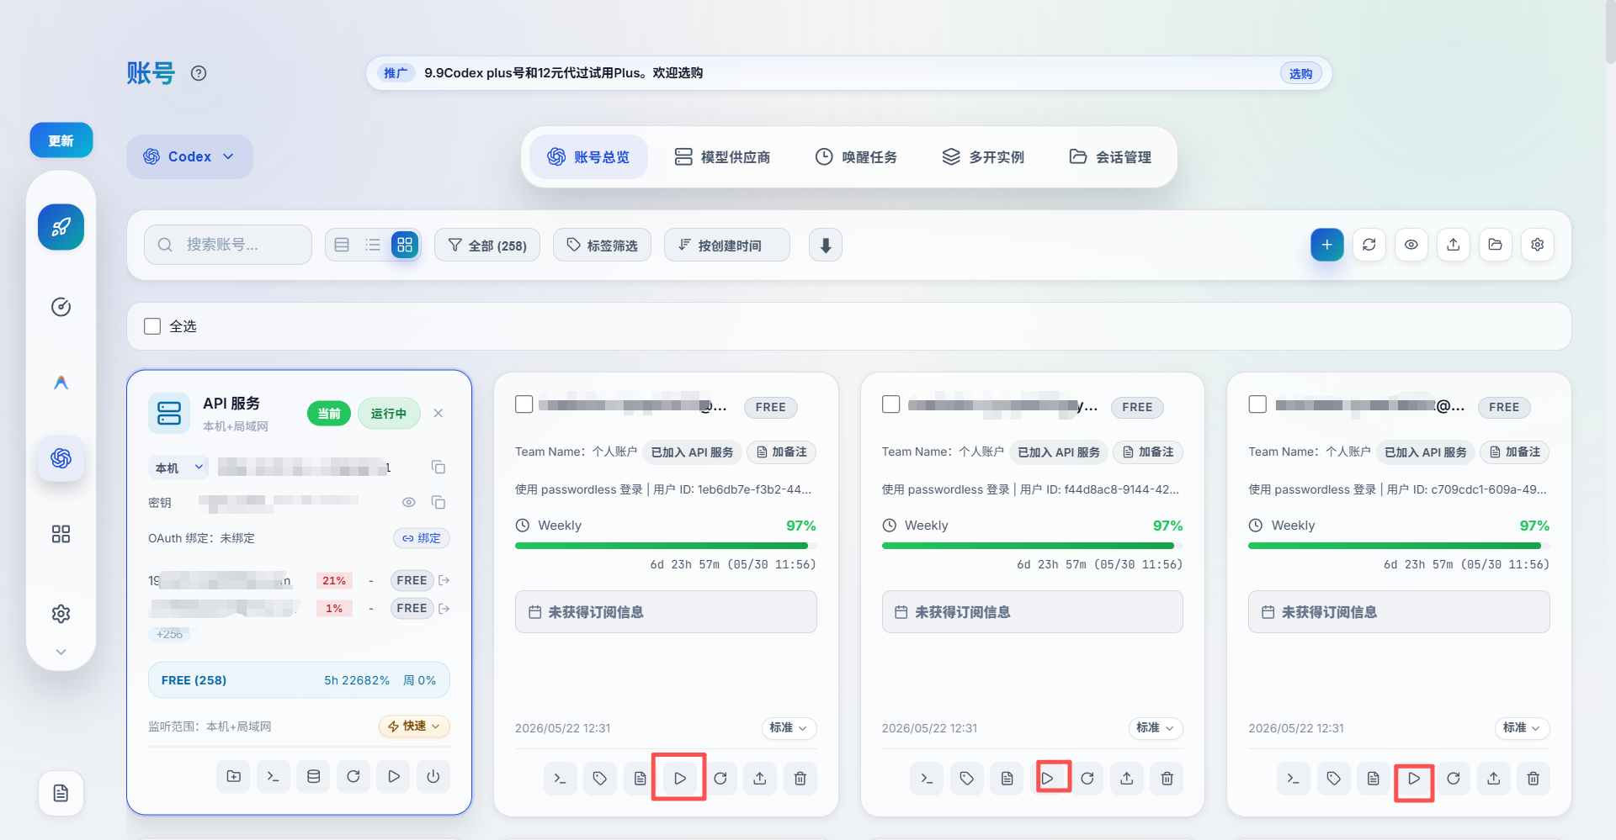Click folder-plus icon on API 服务 card

click(x=233, y=776)
